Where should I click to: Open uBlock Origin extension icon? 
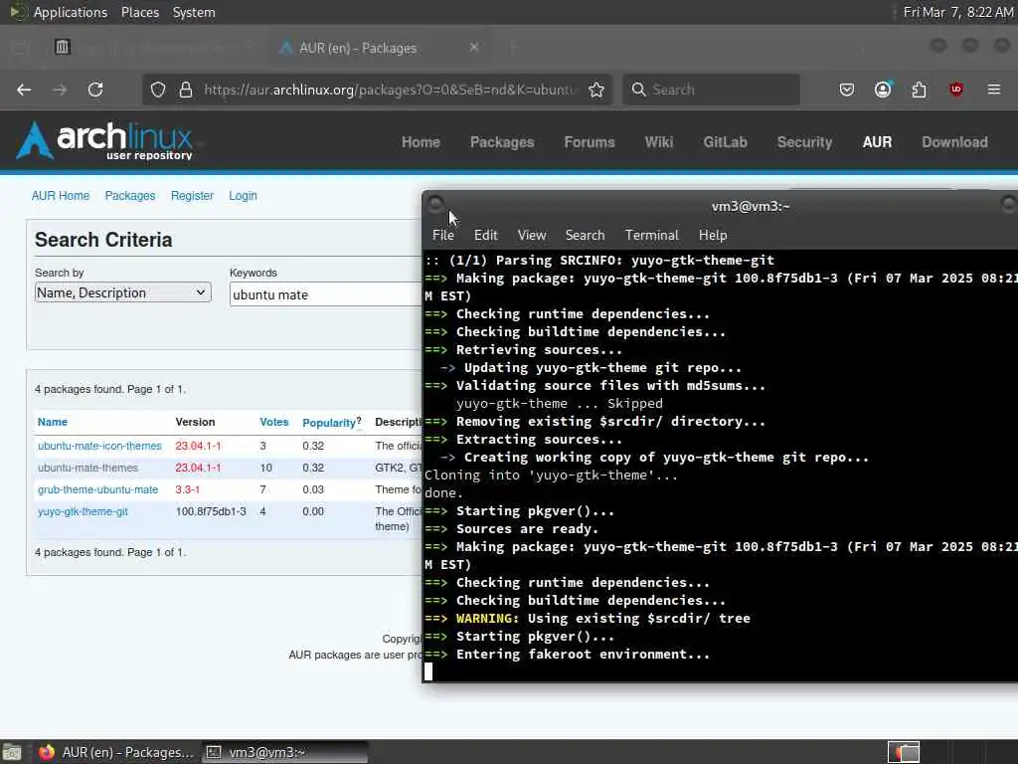955,90
